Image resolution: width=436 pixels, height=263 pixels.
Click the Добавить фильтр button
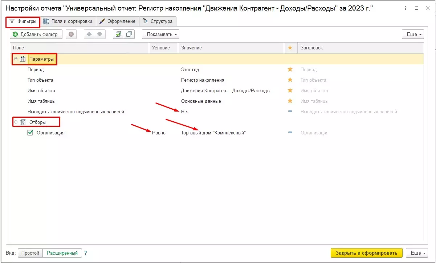36,34
